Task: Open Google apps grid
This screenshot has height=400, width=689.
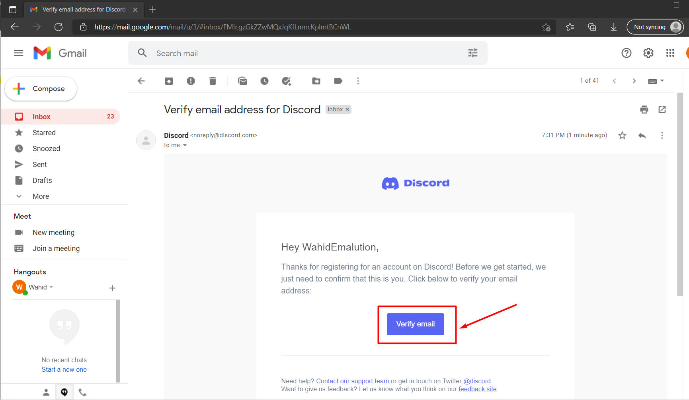Action: pos(670,53)
